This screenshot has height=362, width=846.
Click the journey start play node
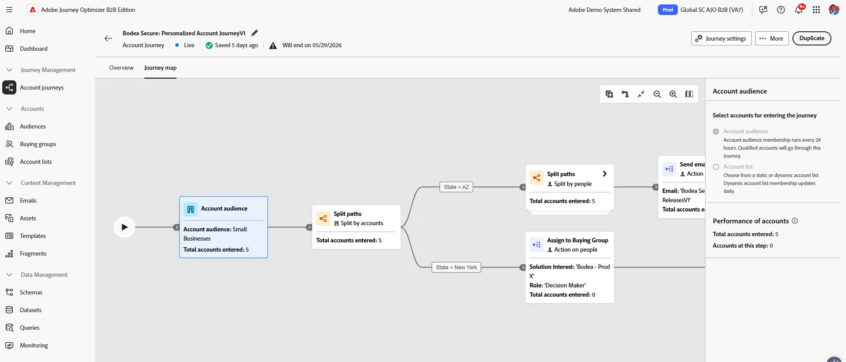(x=124, y=227)
